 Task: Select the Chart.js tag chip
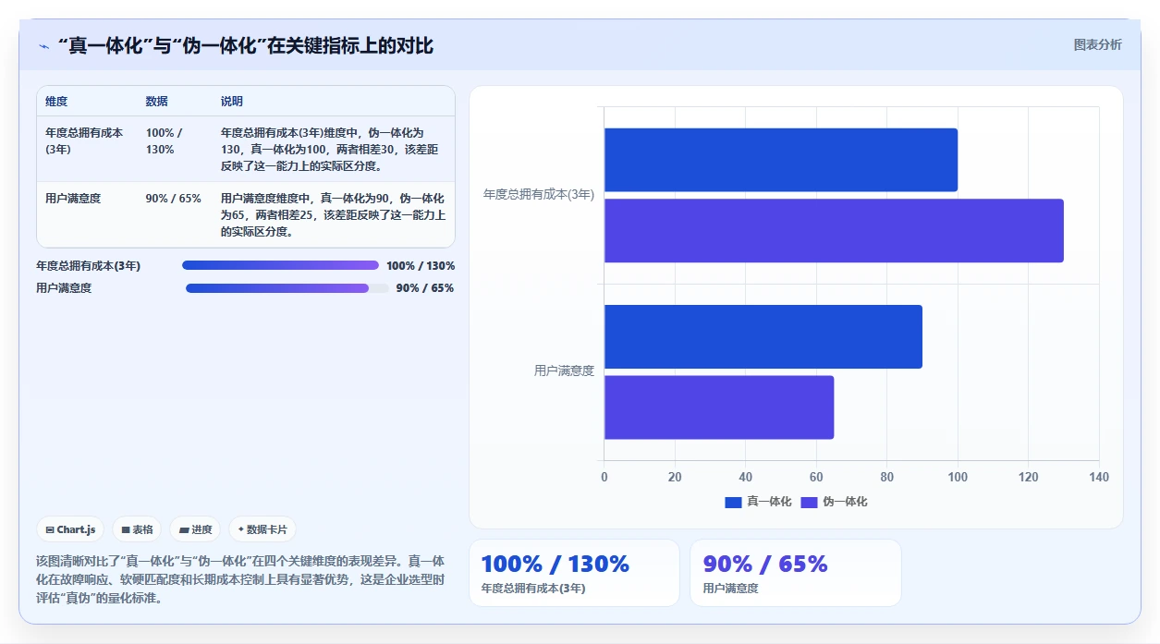tap(71, 529)
